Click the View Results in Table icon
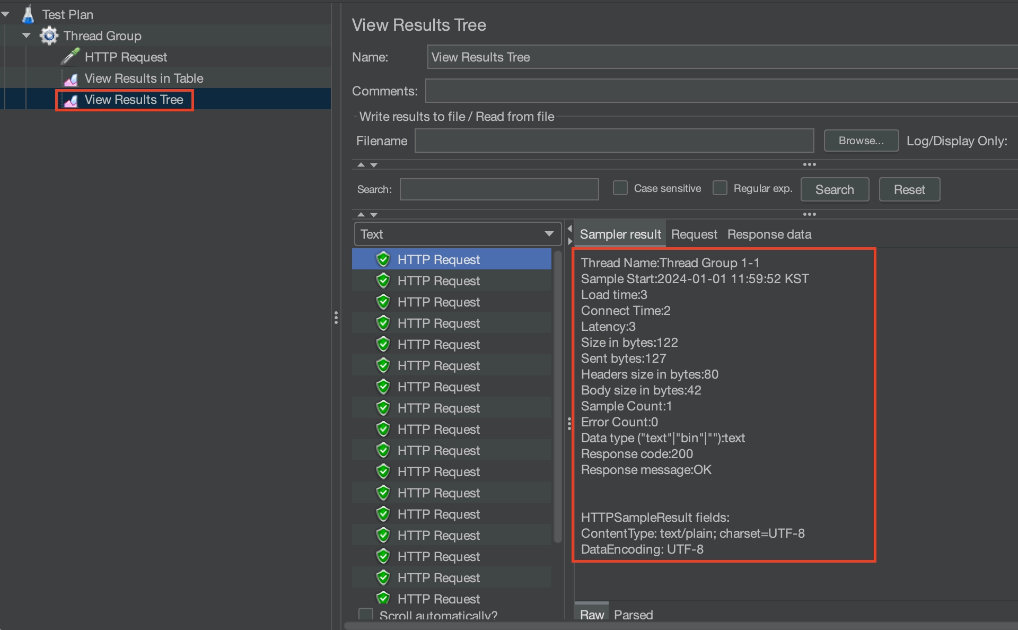 pyautogui.click(x=71, y=79)
